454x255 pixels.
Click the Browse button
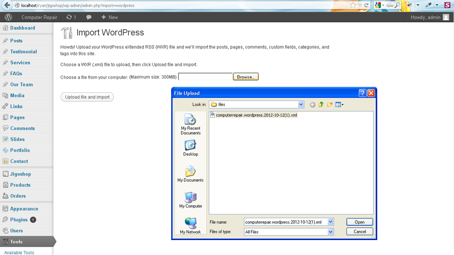pyautogui.click(x=246, y=77)
